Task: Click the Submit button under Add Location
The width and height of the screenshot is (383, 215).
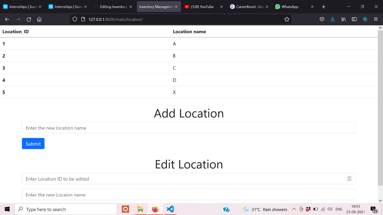Action: pos(33,144)
